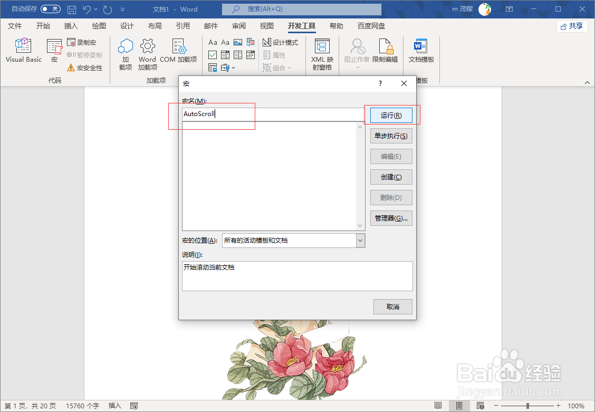Open Word 加载项 gear button
The image size is (595, 412).
147,54
